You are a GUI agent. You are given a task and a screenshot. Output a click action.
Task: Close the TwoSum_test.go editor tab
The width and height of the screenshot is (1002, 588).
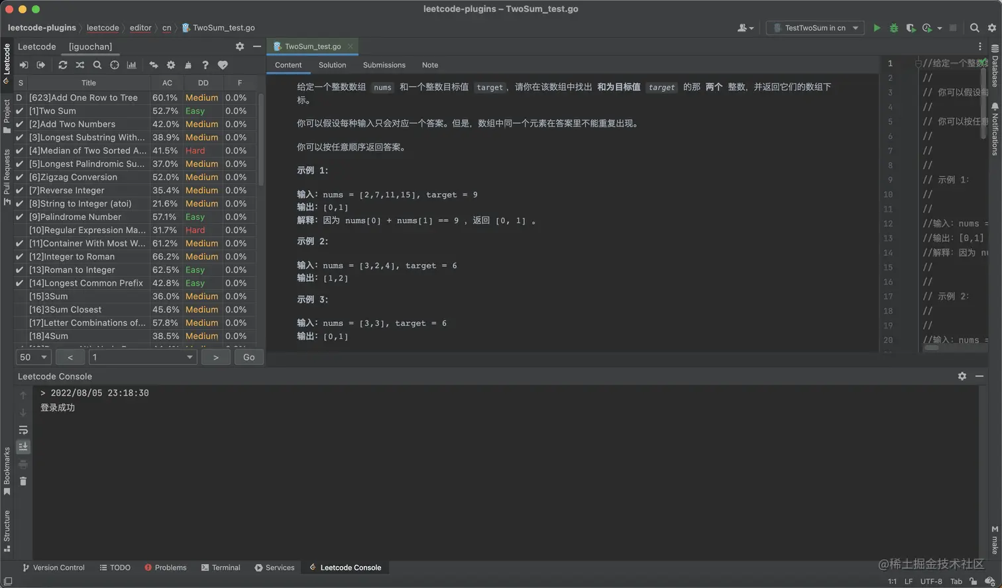tap(351, 46)
